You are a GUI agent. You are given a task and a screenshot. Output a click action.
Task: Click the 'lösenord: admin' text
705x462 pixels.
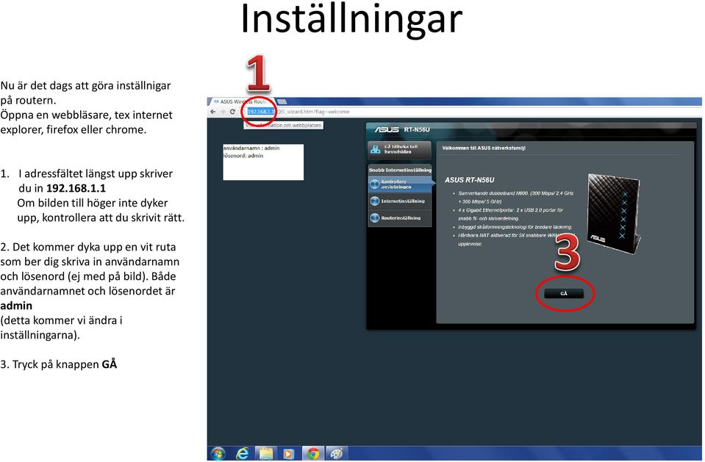tap(243, 156)
